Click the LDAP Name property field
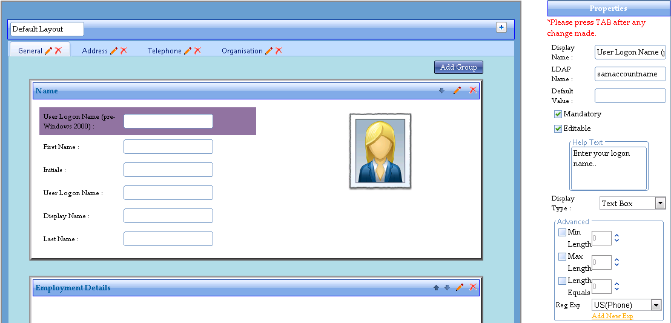The width and height of the screenshot is (671, 323). [x=630, y=74]
